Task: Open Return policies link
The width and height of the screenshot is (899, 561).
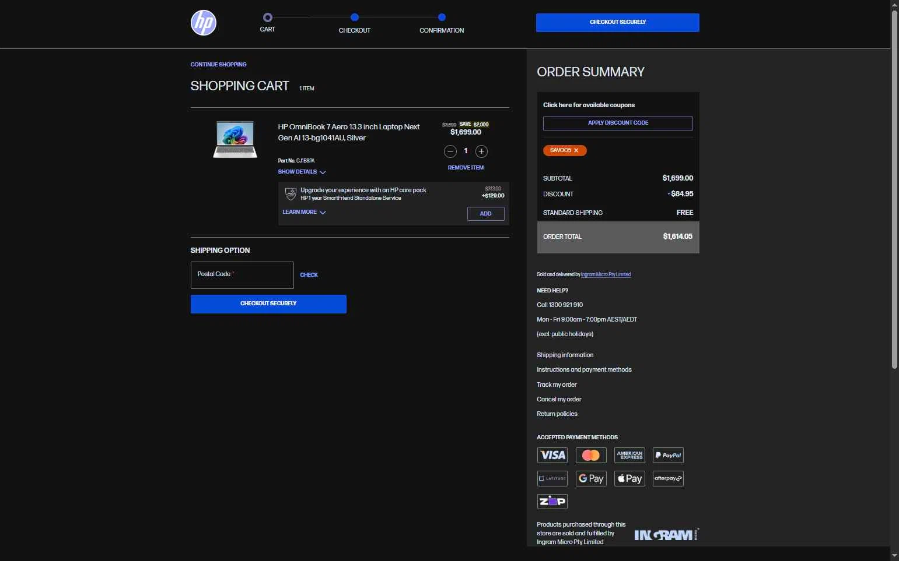Action: point(557,414)
